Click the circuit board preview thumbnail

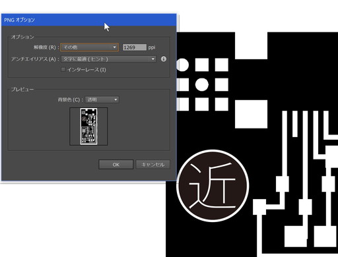[88, 127]
